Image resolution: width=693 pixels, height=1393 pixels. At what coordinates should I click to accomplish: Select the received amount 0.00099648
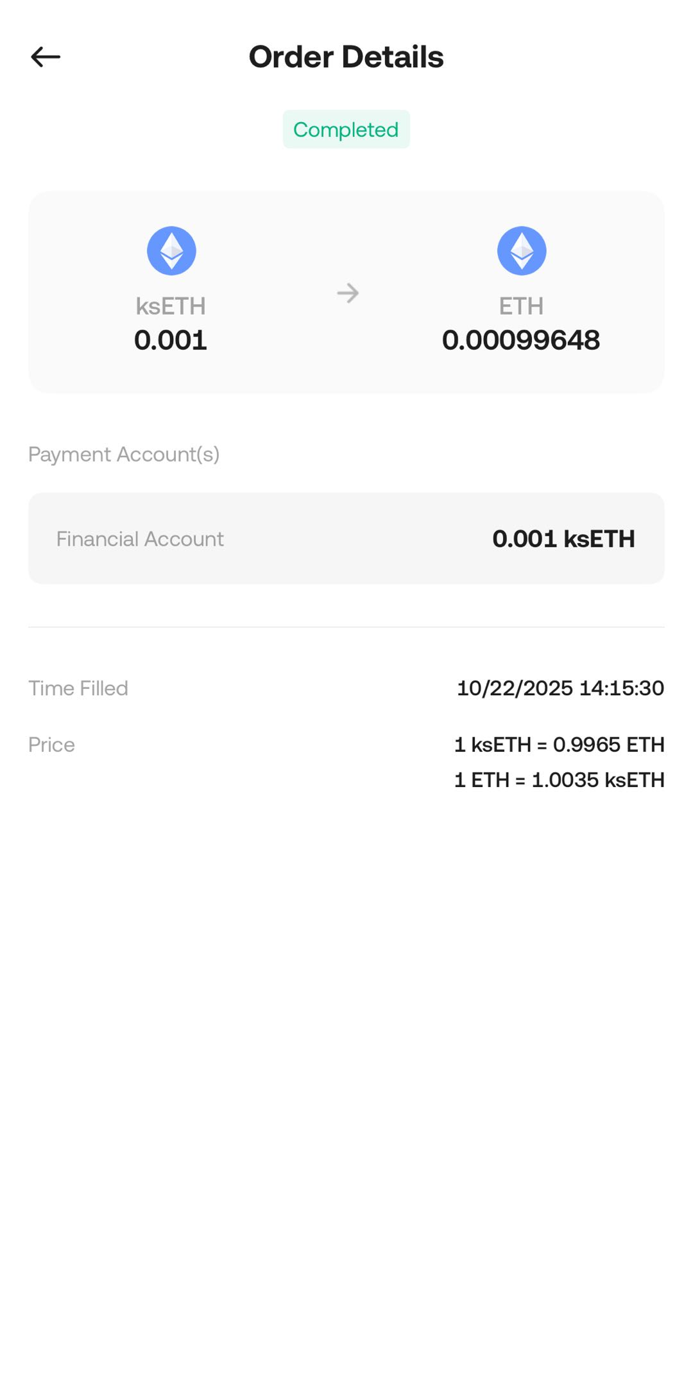pos(521,340)
